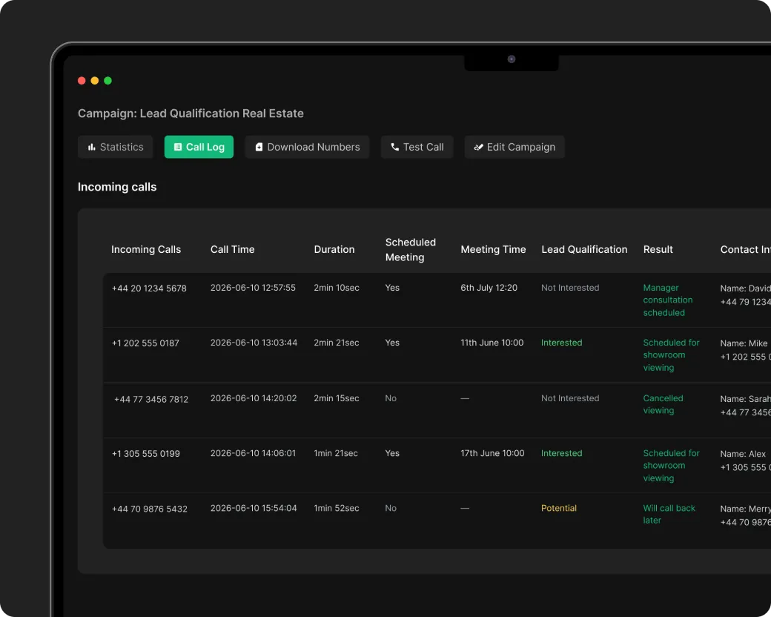Select phone number +44 70 9876 5432

click(150, 509)
